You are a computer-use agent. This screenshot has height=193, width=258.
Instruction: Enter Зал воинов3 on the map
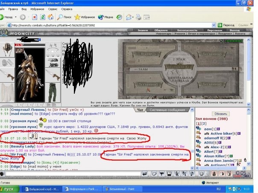pyautogui.click(x=212, y=54)
